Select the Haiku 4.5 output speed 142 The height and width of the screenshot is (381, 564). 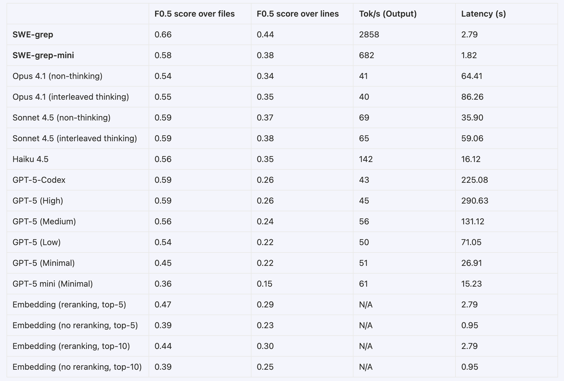[366, 159]
